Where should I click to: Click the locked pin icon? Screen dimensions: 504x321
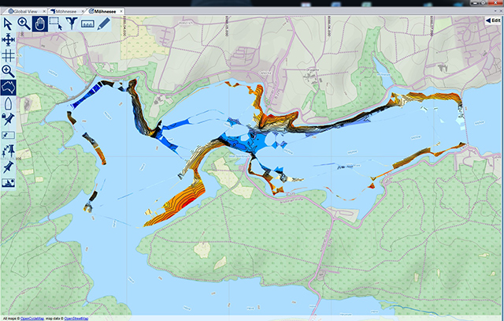(x=8, y=119)
